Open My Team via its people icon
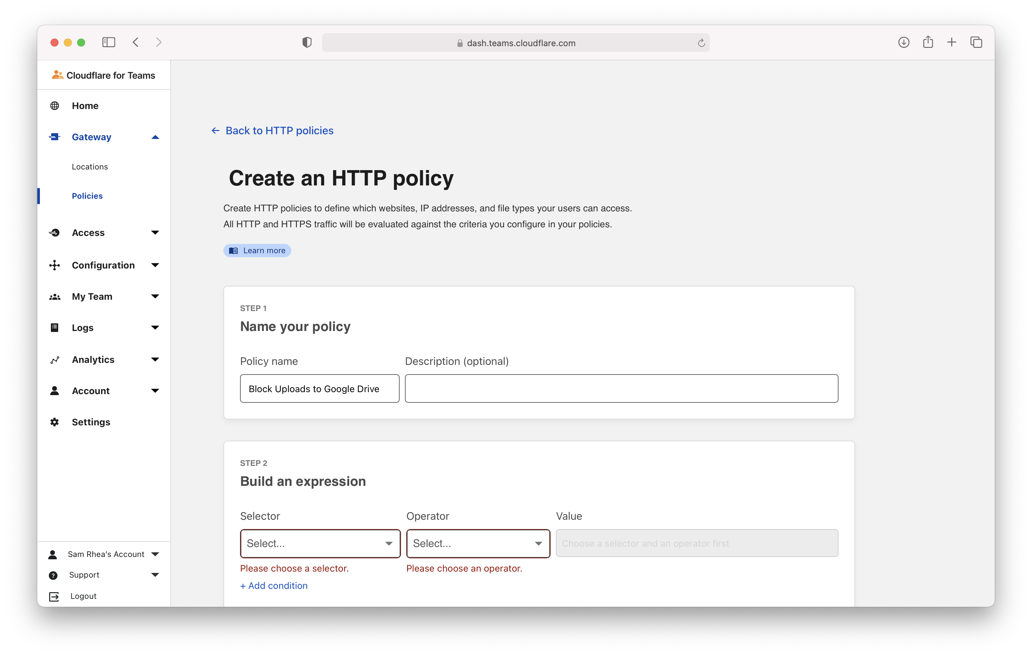 tap(55, 296)
